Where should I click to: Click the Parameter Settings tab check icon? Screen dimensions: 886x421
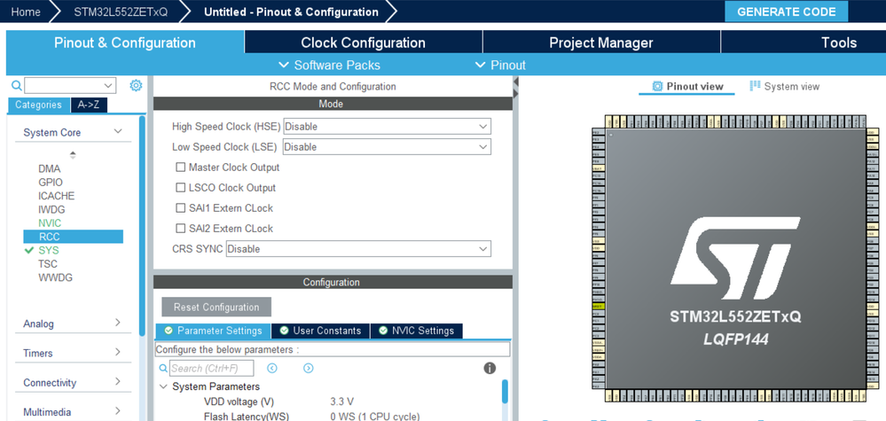169,331
